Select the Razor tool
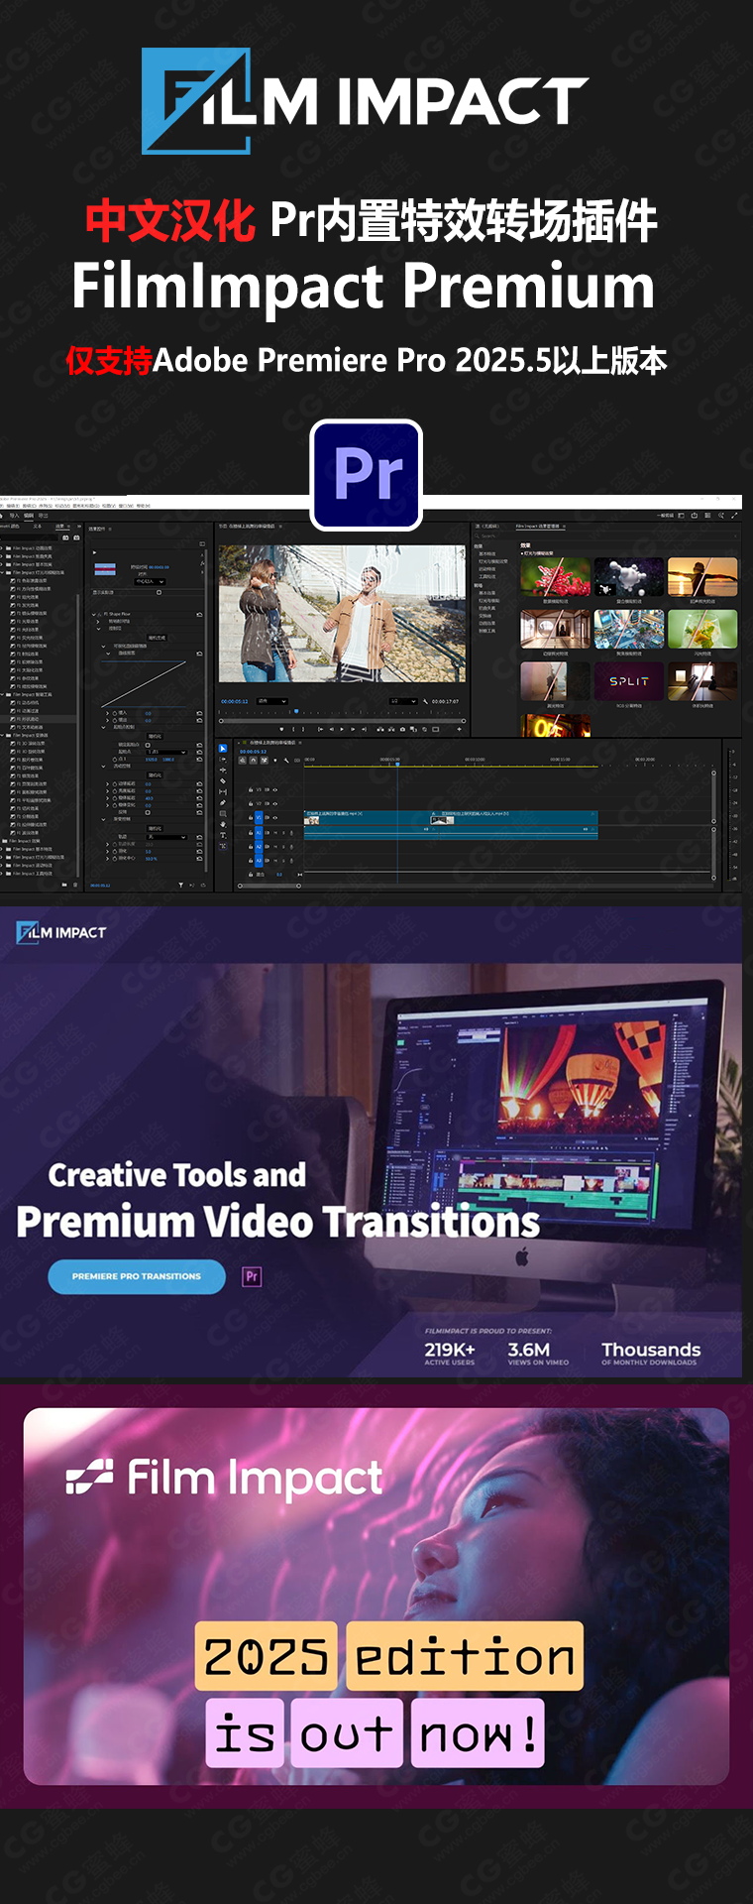Screen dimensions: 753x1904 click(x=223, y=780)
